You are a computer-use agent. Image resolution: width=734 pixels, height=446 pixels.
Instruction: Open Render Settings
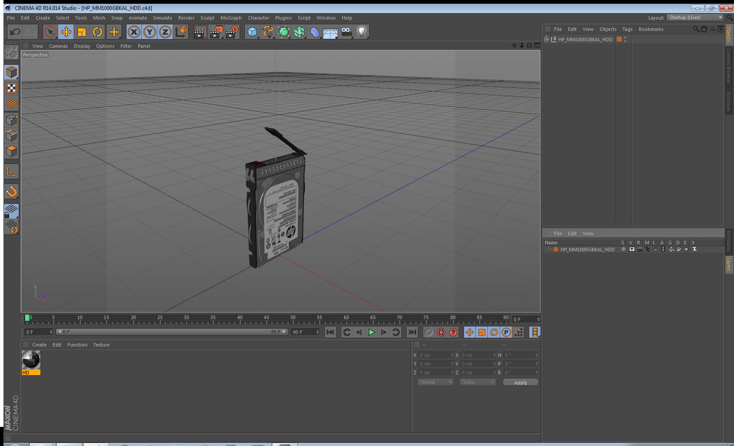[232, 32]
